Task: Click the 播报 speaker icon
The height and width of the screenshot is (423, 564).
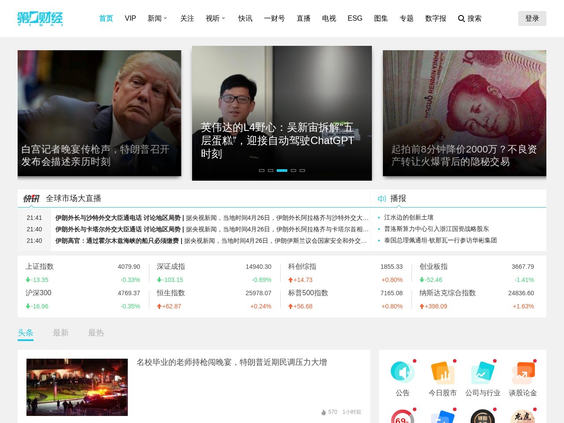Action: [x=382, y=198]
